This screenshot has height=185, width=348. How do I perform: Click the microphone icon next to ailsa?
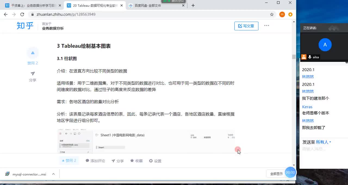pyautogui.click(x=309, y=57)
